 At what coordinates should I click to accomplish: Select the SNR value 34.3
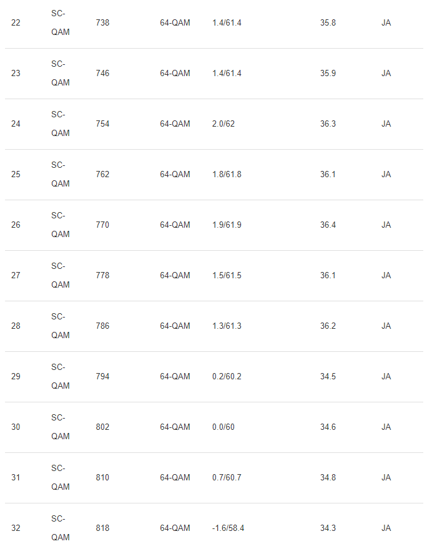click(328, 528)
